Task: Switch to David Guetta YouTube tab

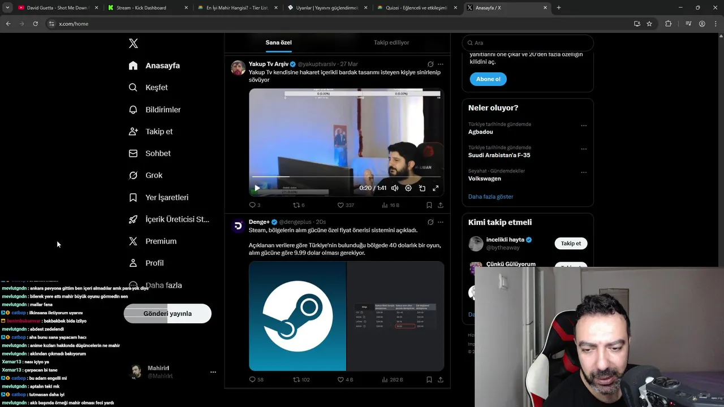Action: point(58,8)
